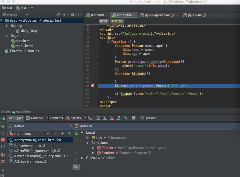Click frames filter funnel icon
This screenshot has width=240, height=177.
click(69, 134)
